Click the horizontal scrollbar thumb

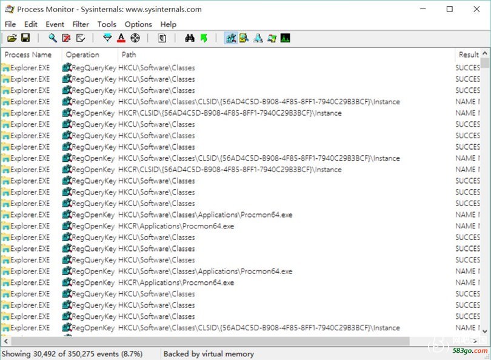point(210,341)
